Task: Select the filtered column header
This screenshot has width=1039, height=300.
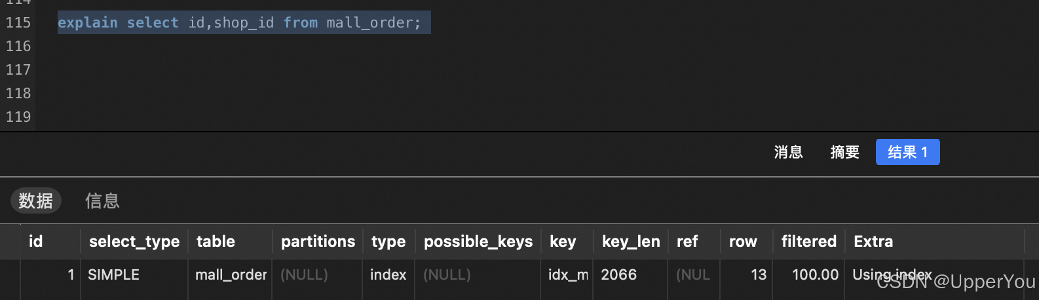Action: click(809, 242)
